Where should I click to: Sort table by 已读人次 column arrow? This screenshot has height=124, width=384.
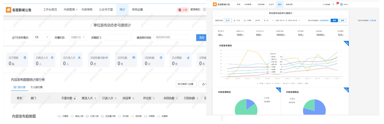tap(116, 98)
